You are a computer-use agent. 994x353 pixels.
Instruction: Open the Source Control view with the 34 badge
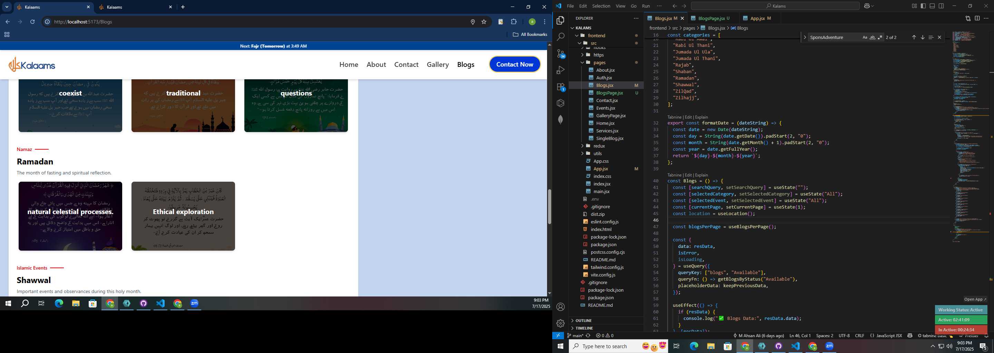[561, 53]
